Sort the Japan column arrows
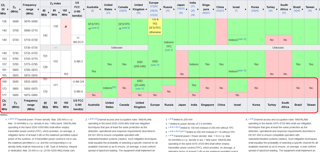 187,9
